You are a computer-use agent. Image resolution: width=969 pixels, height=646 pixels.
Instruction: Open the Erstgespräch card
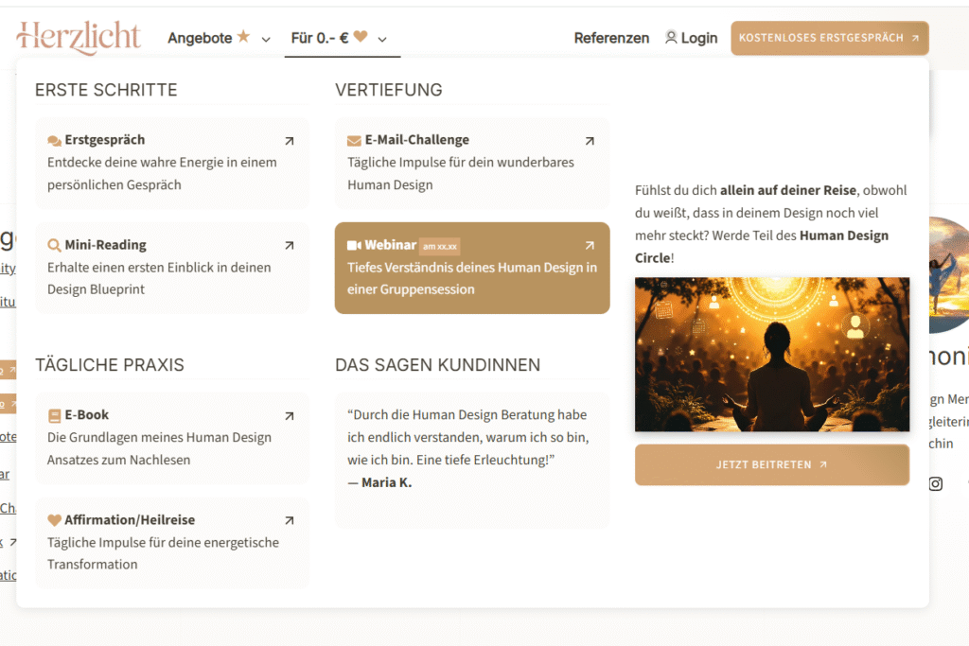[x=172, y=163]
